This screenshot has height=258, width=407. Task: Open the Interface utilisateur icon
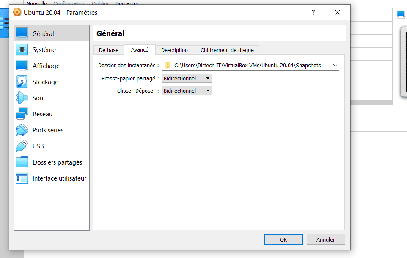pos(22,178)
